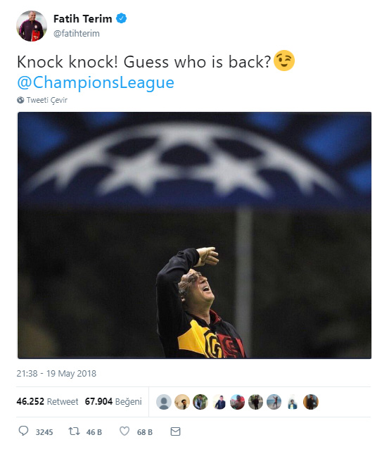The image size is (389, 454).
Task: Like the tweet with heart icon
Action: [x=125, y=431]
